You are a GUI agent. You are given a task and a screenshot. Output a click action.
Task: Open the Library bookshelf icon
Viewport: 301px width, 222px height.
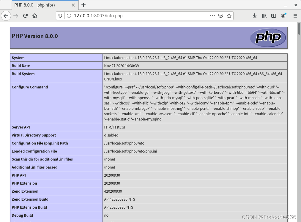pos(264,16)
